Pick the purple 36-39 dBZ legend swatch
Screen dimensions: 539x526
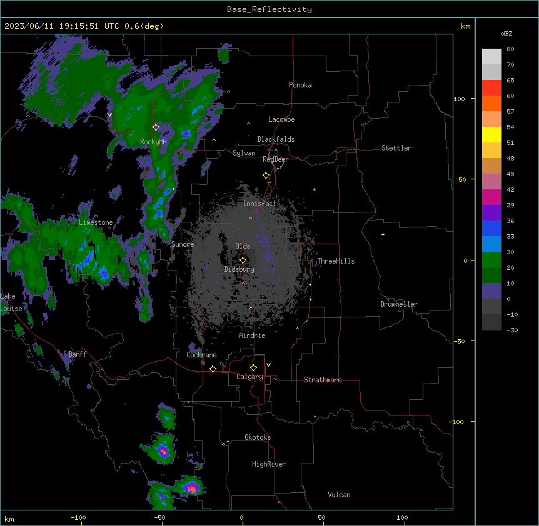pyautogui.click(x=491, y=213)
